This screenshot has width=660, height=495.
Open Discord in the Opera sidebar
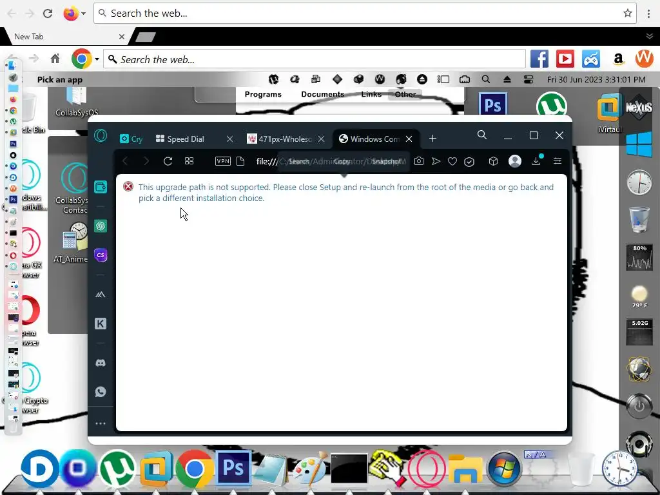pos(101,363)
